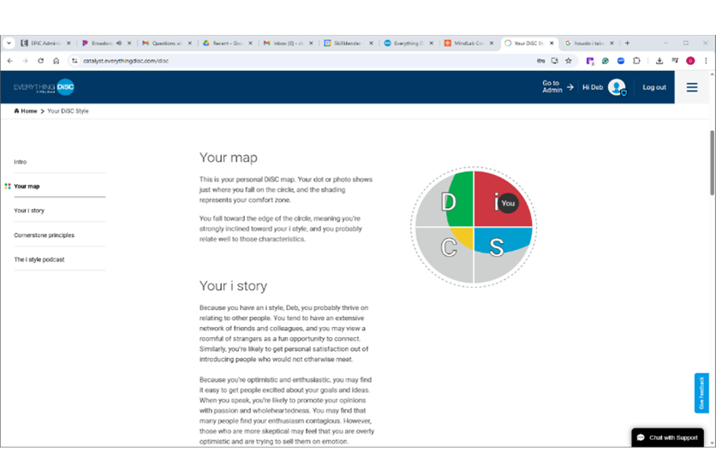The image size is (716, 476).
Task: Go forward in browser history
Action: coord(25,61)
